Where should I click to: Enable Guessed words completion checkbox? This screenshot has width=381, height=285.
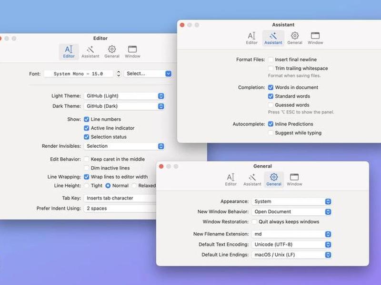coord(271,105)
